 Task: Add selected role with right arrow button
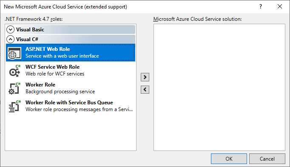click(145, 77)
